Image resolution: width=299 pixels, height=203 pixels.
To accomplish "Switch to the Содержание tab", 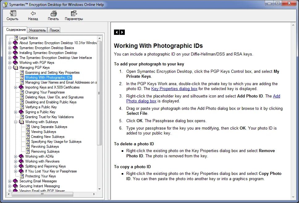I will tap(16, 30).
